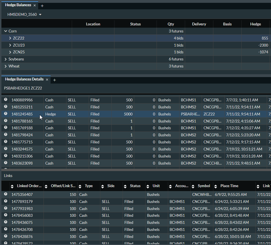The width and height of the screenshot is (271, 245).
Task: Click the sort icon on the Type column
Action: point(80,186)
